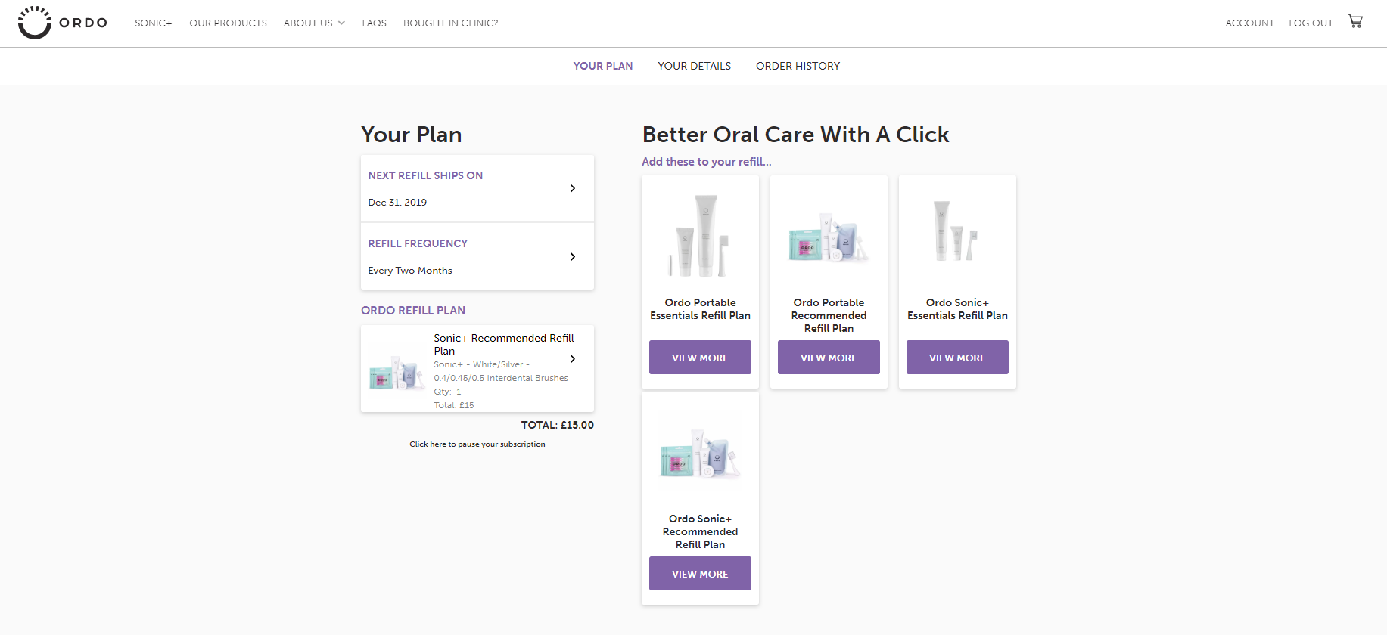This screenshot has height=635, width=1387.
Task: Expand the About Us dropdown menu
Action: click(314, 23)
